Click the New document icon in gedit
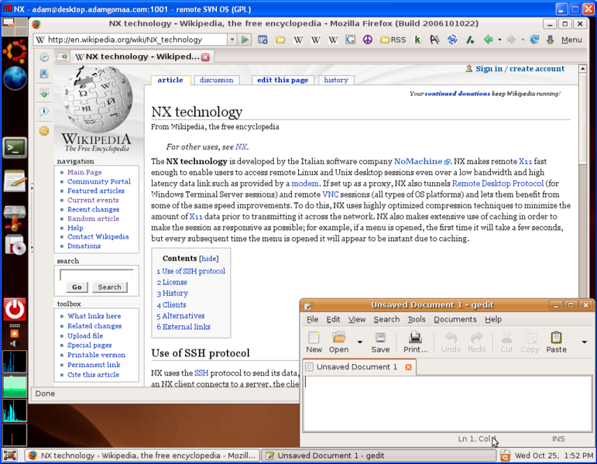Viewport: 597px width, 464px height. (x=314, y=342)
